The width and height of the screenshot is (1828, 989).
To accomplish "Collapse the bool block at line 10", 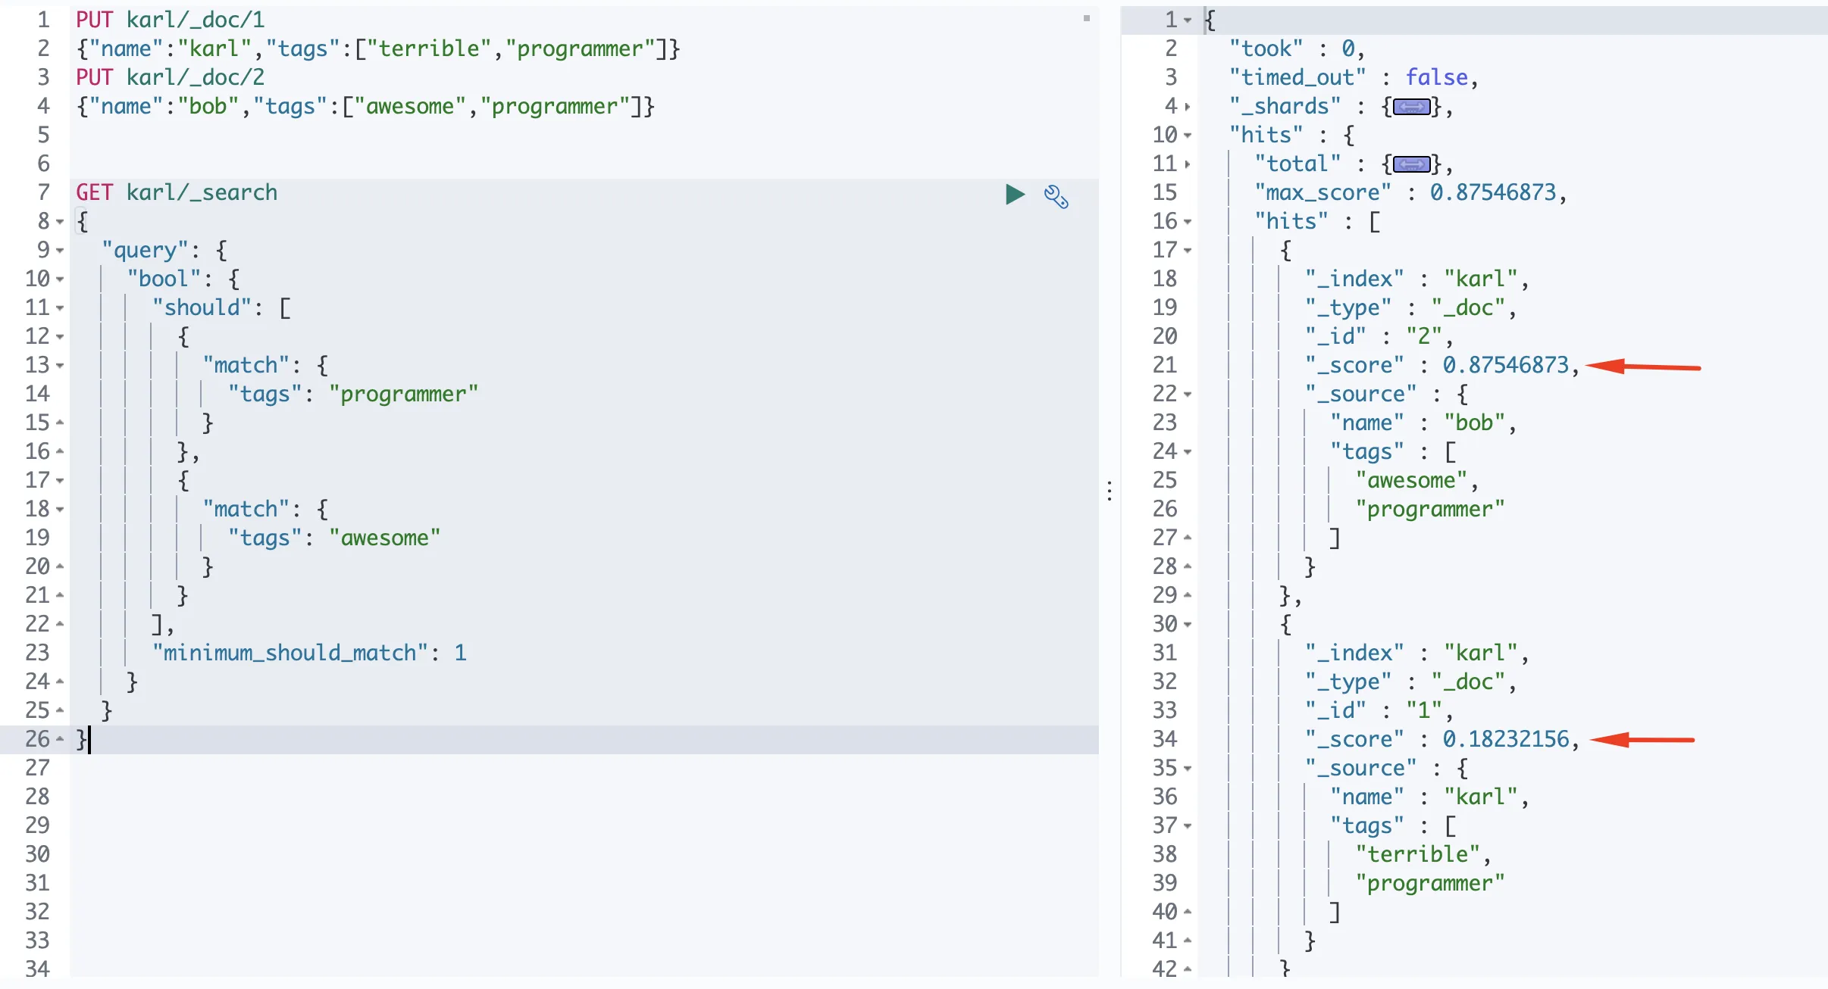I will [x=60, y=279].
